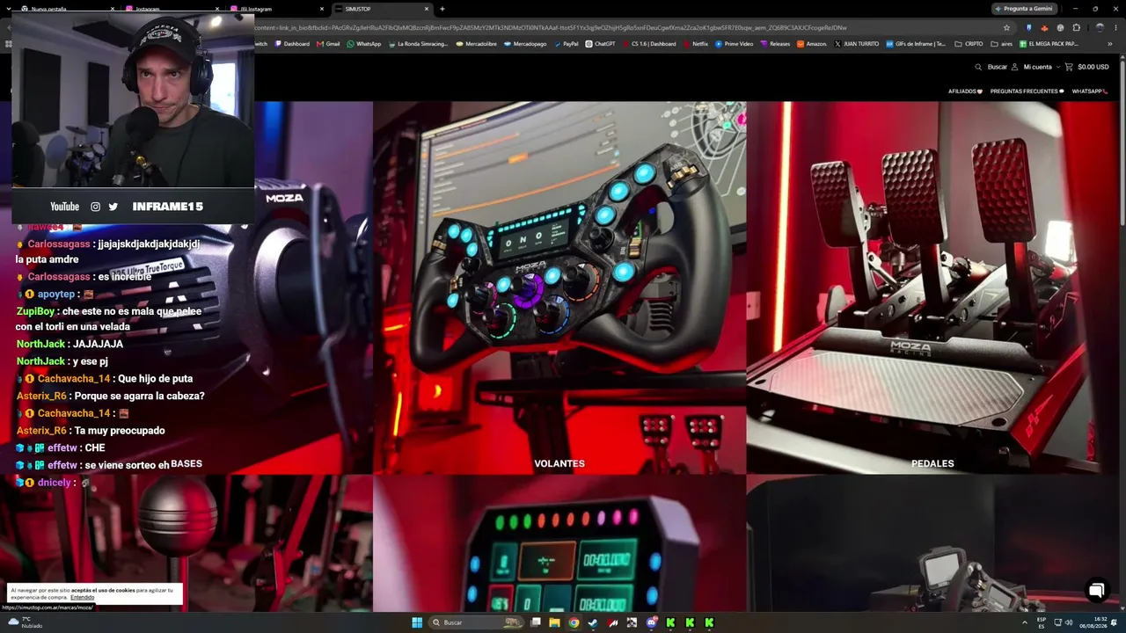This screenshot has width=1126, height=633.
Task: Open Steam from the taskbar
Action: pyautogui.click(x=593, y=622)
